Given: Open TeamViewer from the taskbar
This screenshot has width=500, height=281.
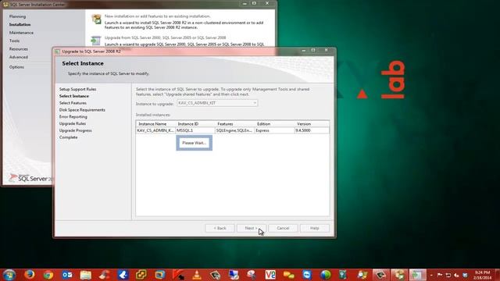Looking at the screenshot, I should 307,275.
